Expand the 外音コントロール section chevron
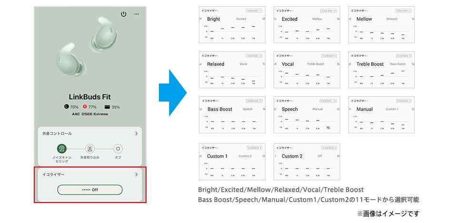 pos(136,134)
